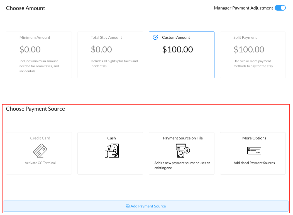This screenshot has height=215, width=293.
Task: Click the hand holding cash icon
Action: pyautogui.click(x=111, y=151)
